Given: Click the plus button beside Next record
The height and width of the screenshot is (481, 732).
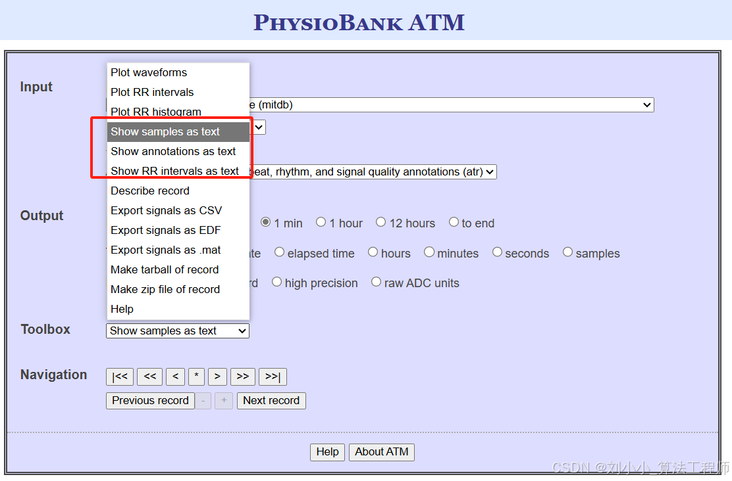Looking at the screenshot, I should pyautogui.click(x=224, y=401).
